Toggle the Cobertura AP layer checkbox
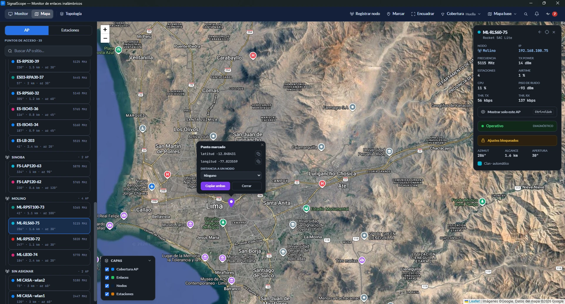Viewport: 565px width, 304px height. pos(107,269)
